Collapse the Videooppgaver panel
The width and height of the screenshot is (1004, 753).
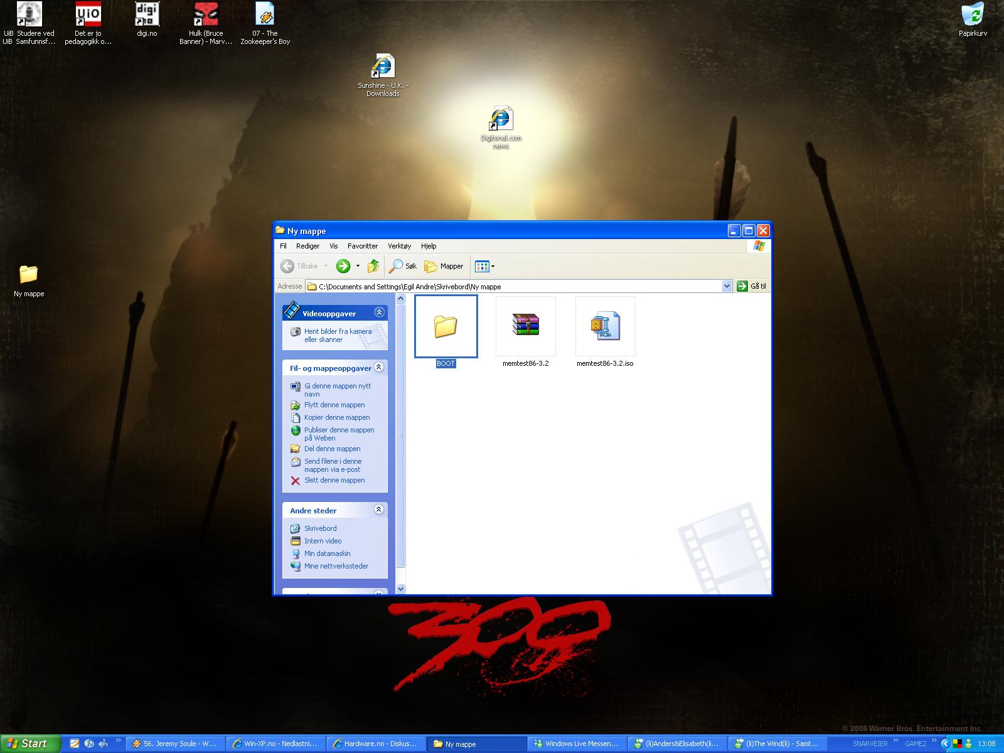point(378,312)
